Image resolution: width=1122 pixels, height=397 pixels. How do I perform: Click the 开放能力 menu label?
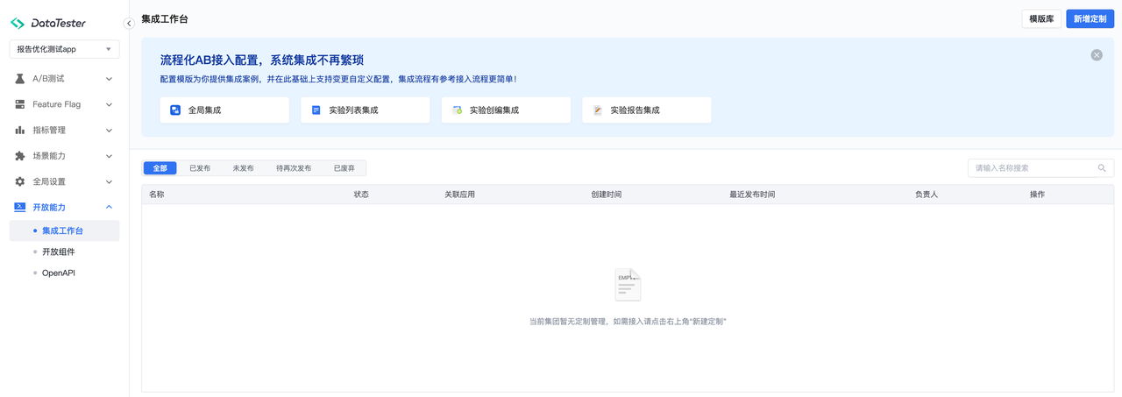tap(49, 207)
